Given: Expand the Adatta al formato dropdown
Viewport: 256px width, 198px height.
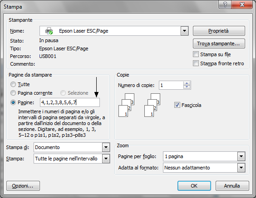Looking at the screenshot, I should [241, 168].
